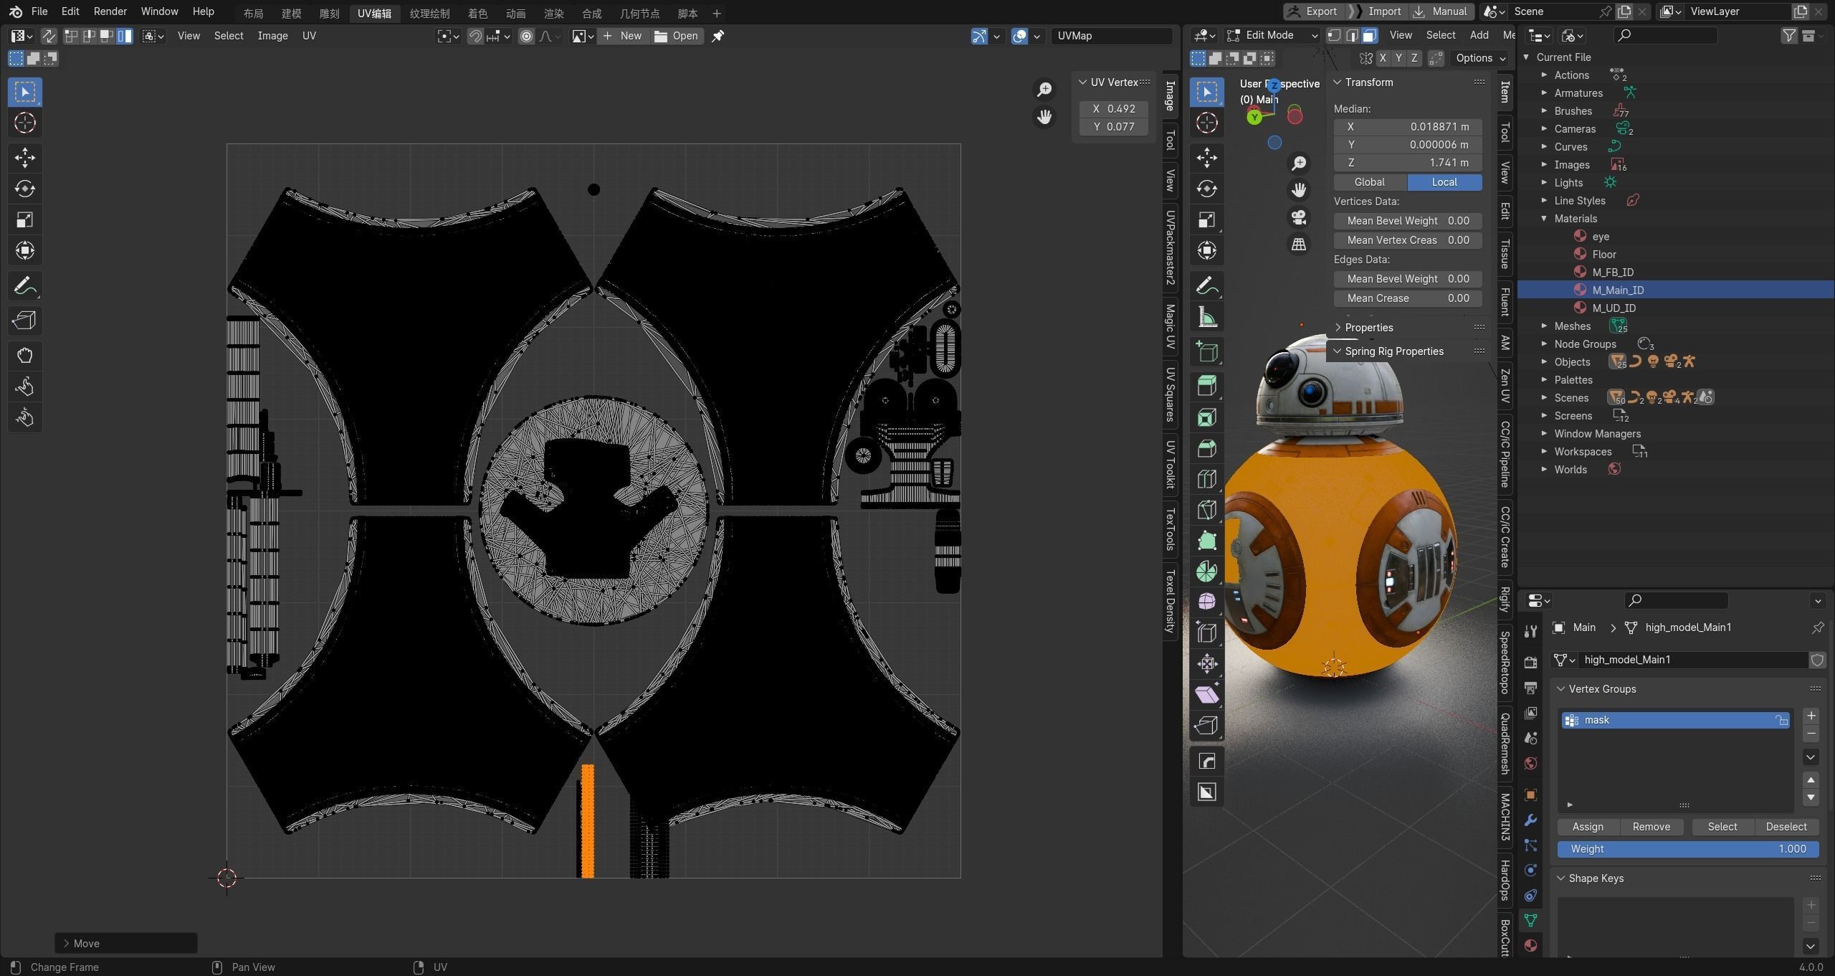
Task: Click Deselect in Vertex Groups
Action: tap(1786, 827)
